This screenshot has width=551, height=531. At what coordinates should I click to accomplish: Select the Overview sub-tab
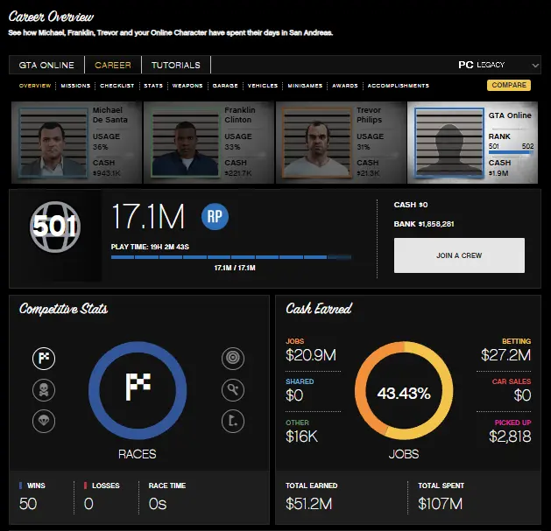tap(35, 86)
